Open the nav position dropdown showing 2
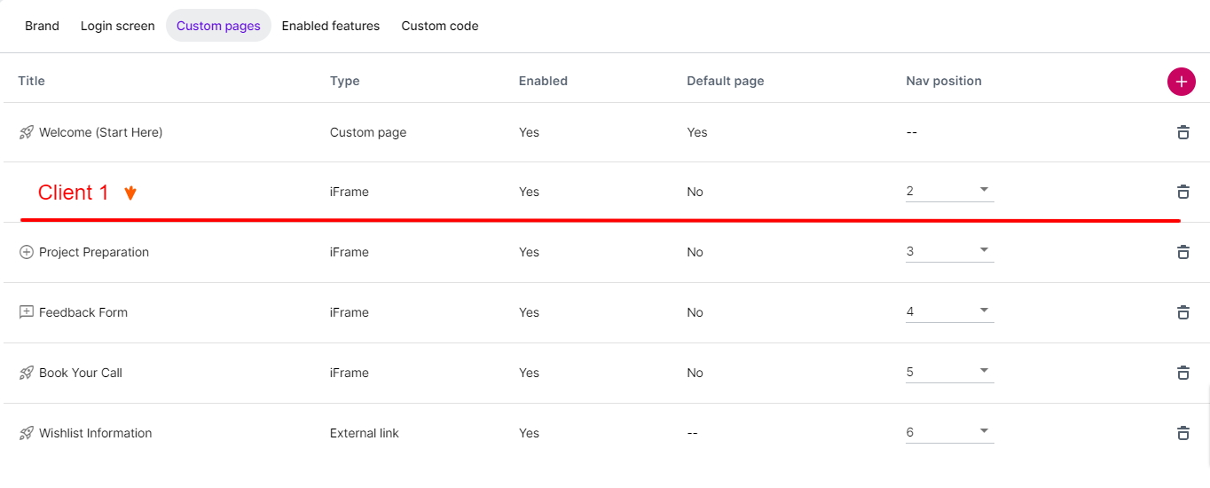The width and height of the screenshot is (1210, 488). coord(949,191)
